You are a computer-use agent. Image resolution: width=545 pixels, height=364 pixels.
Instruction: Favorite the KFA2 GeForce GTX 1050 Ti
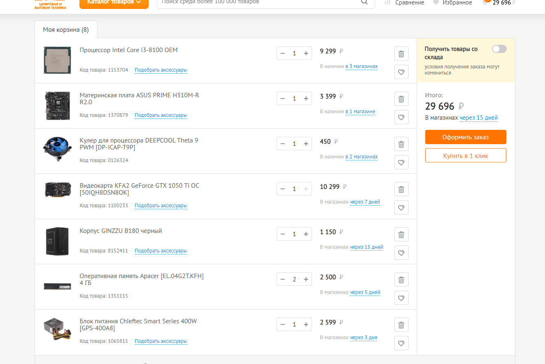(401, 208)
